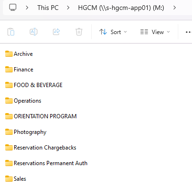The image size is (192, 185).
Task: Click the Photography folder icon
Action: [9, 132]
